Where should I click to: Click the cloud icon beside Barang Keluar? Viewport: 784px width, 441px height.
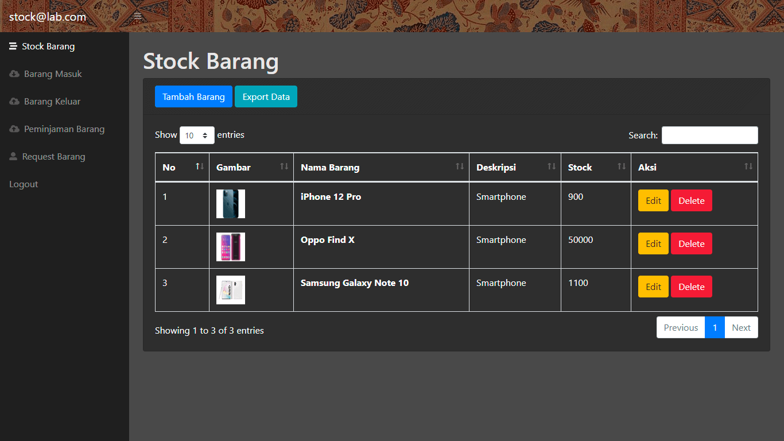tap(14, 102)
